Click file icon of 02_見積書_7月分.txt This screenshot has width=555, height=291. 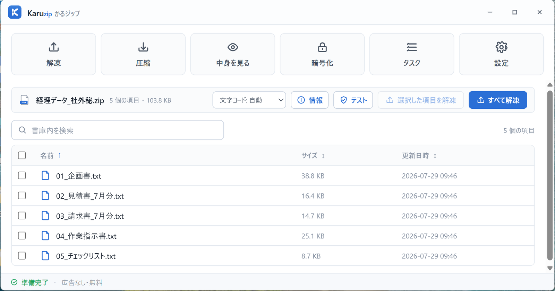(x=45, y=195)
